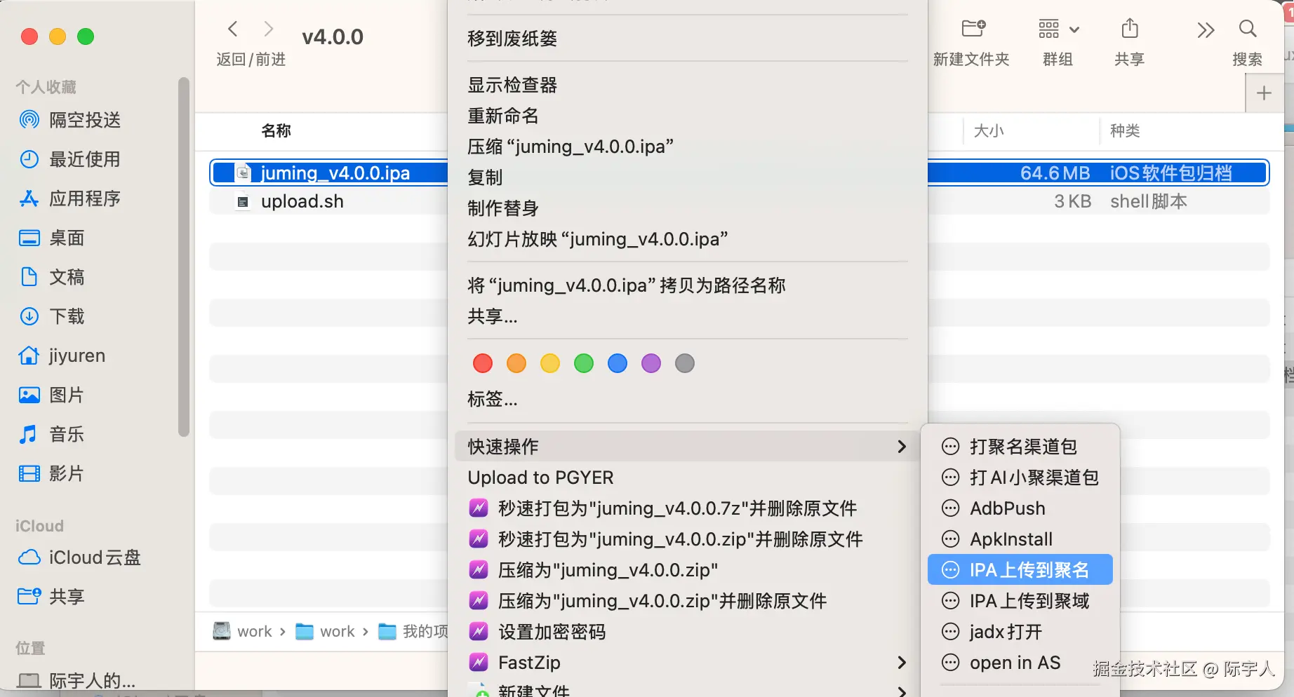Apply the purple tag color

coord(651,363)
